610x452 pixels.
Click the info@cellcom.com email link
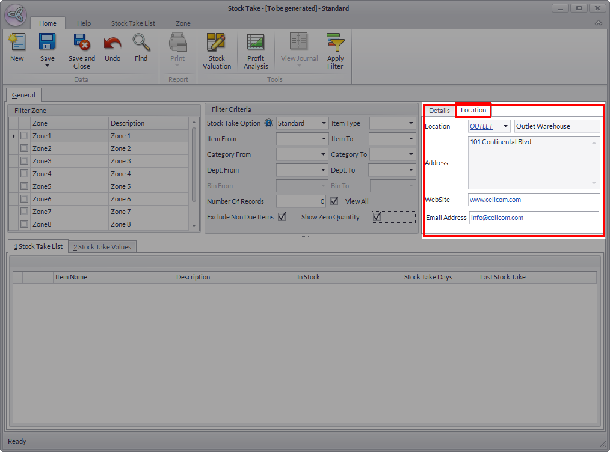click(x=496, y=218)
